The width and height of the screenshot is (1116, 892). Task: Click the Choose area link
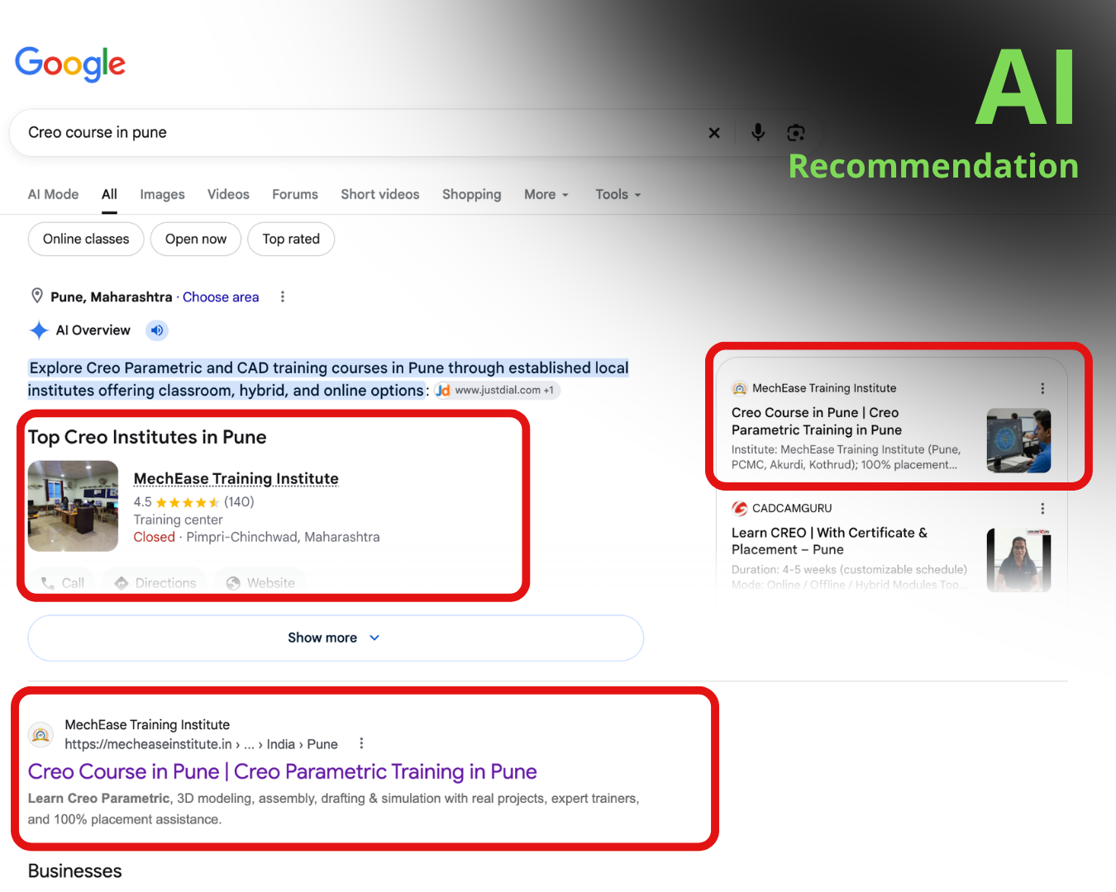point(221,297)
